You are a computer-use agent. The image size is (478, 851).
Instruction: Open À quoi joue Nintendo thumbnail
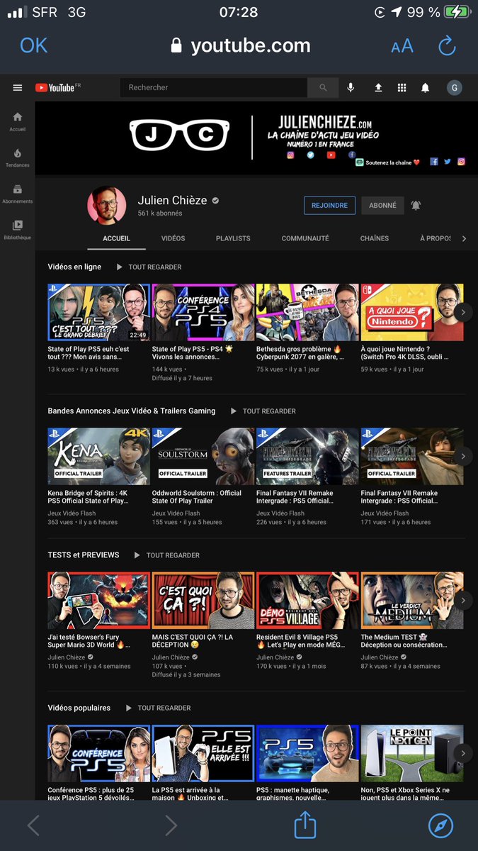point(412,313)
